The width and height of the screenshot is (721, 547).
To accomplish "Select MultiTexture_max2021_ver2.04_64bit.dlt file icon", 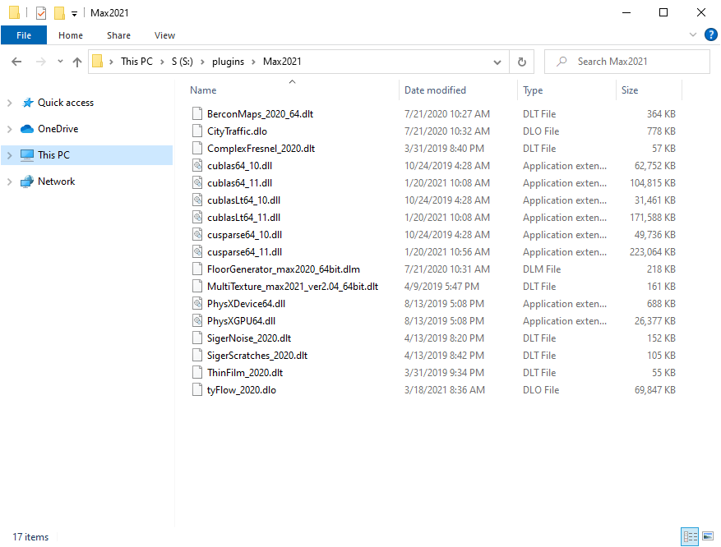I will [197, 286].
